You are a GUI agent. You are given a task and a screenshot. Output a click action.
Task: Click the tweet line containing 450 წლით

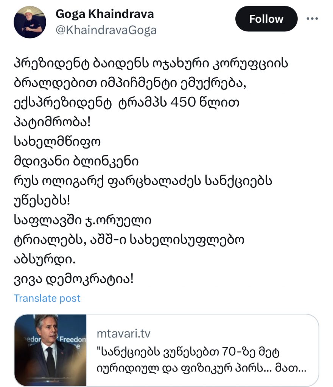coord(126,102)
